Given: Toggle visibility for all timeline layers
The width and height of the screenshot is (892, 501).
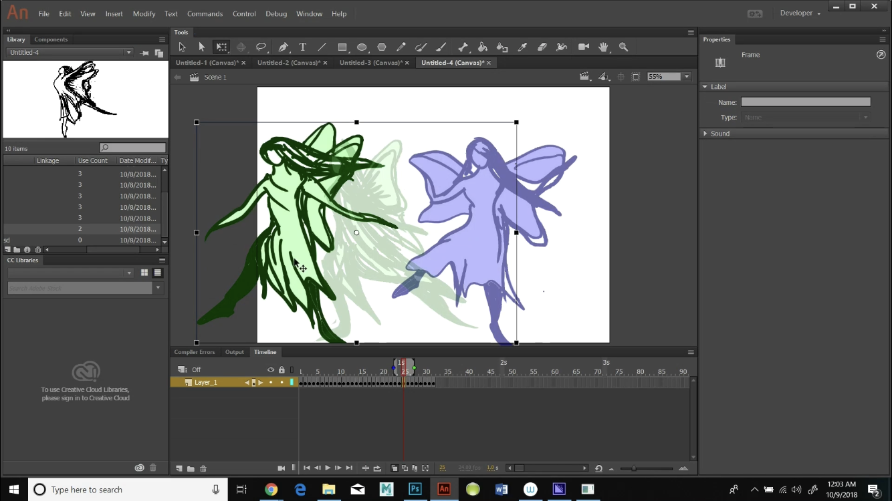Looking at the screenshot, I should tap(271, 369).
